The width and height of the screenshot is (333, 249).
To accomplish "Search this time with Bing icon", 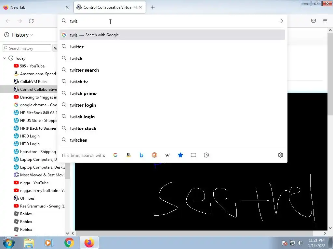I will pyautogui.click(x=141, y=155).
